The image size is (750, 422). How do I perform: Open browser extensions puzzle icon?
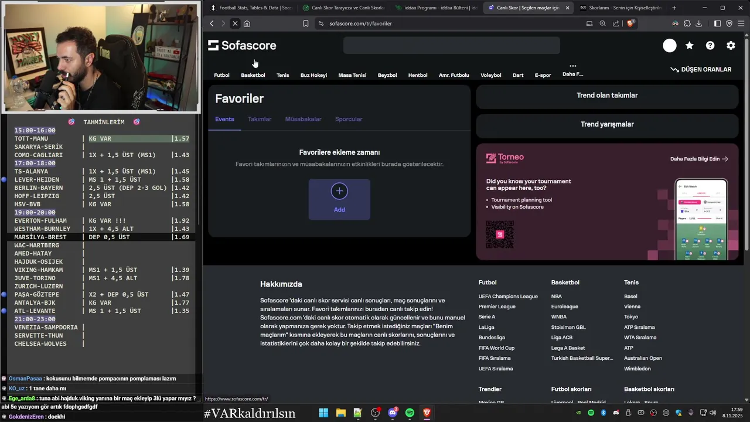point(687,23)
